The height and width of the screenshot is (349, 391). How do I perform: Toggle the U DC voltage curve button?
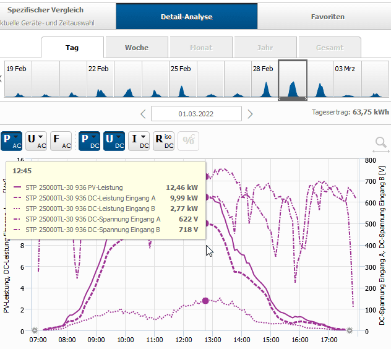coord(114,141)
